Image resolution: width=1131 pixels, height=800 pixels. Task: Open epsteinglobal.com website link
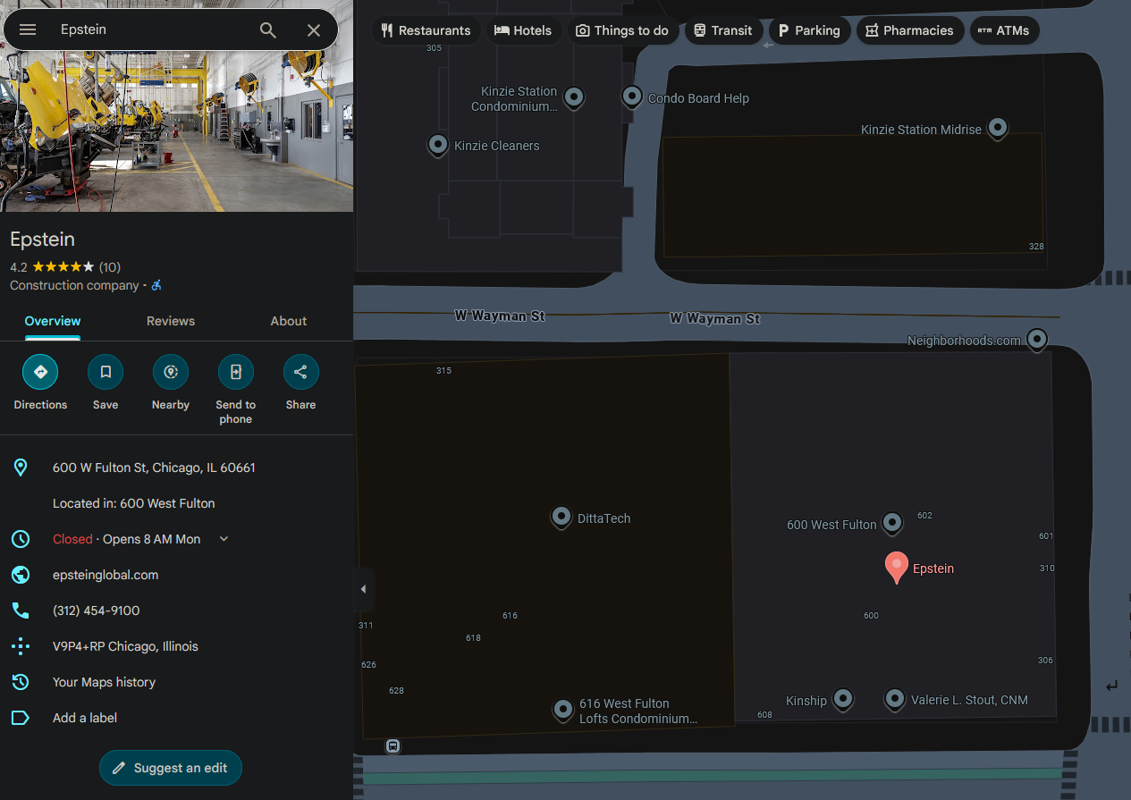point(106,575)
